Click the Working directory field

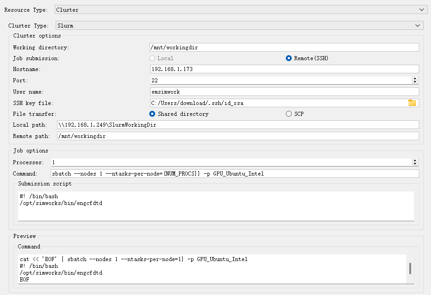284,47
